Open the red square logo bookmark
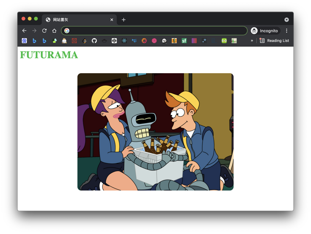The height and width of the screenshot is (234, 311). tap(74, 41)
